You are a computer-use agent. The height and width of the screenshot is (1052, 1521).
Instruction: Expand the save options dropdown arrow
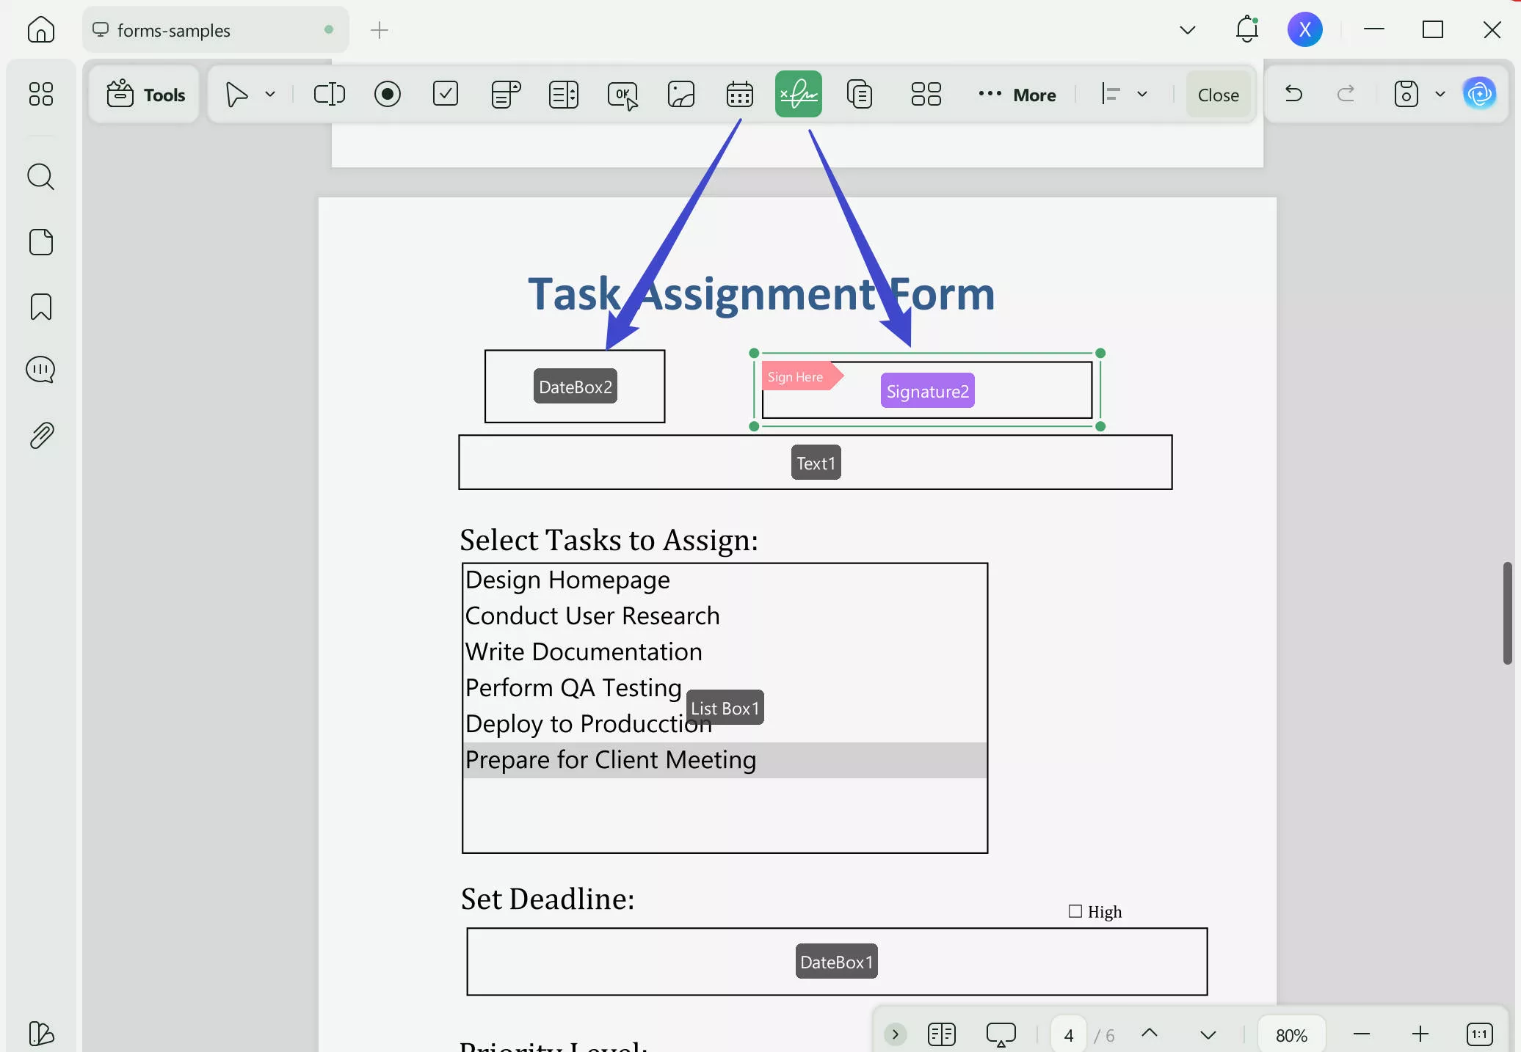(1440, 95)
